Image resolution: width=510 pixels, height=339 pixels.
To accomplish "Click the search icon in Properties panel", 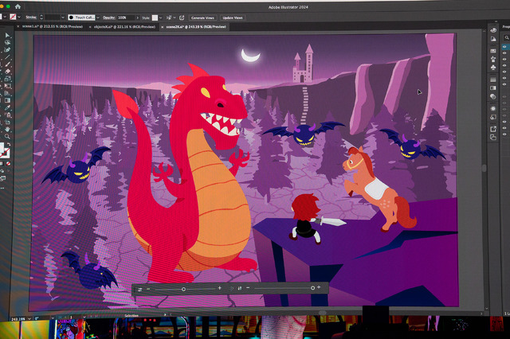I will point(507,38).
